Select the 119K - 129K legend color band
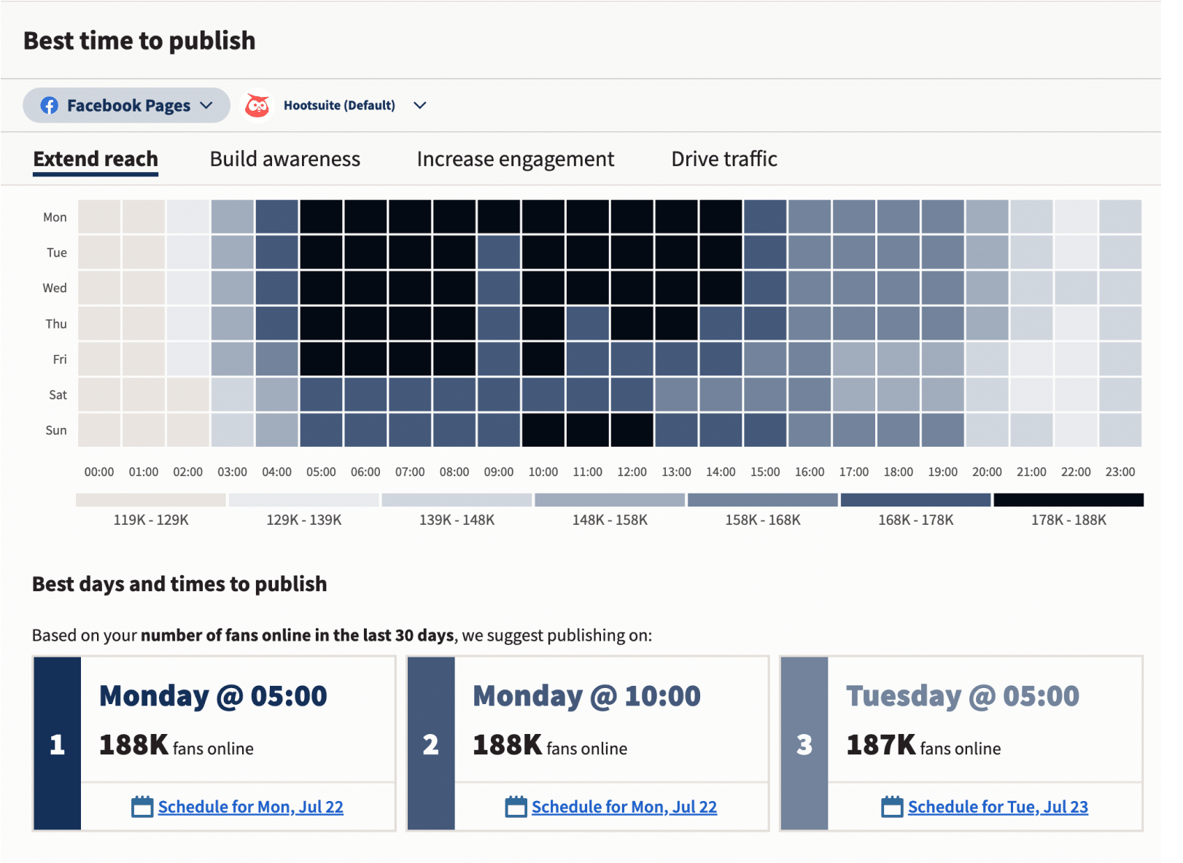 click(x=150, y=499)
